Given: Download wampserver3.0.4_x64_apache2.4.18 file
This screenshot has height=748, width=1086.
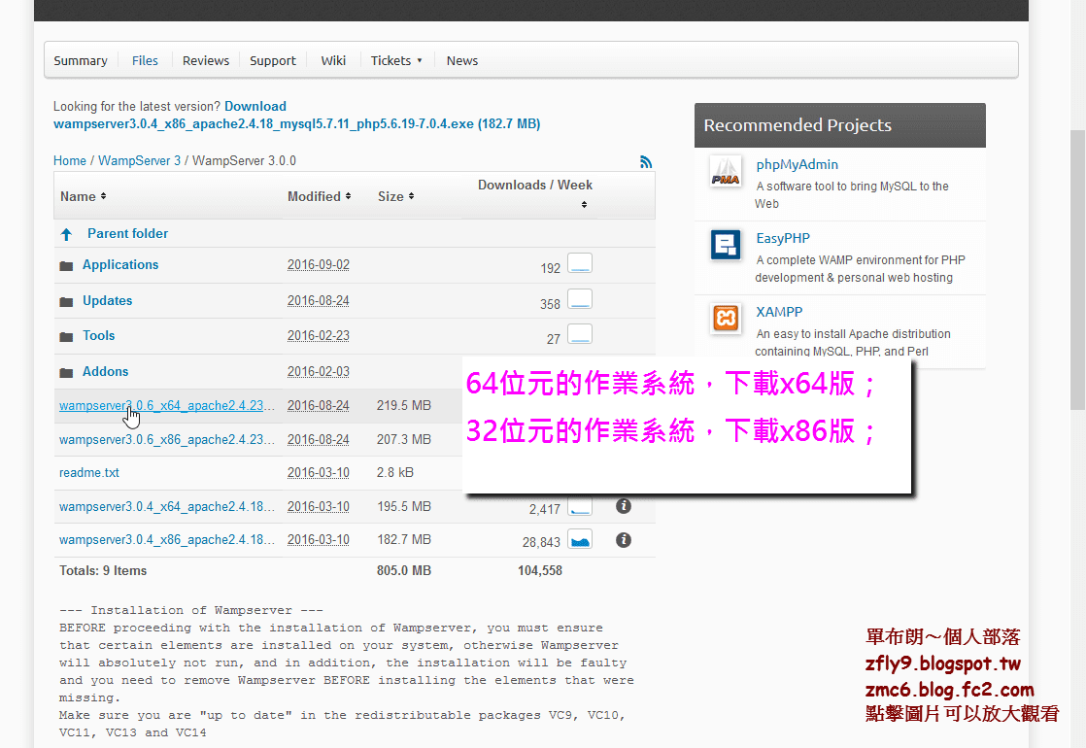Looking at the screenshot, I should [x=167, y=507].
